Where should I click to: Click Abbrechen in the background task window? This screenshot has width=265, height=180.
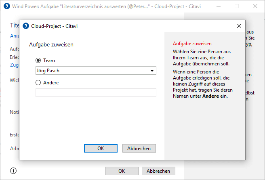point(158,171)
